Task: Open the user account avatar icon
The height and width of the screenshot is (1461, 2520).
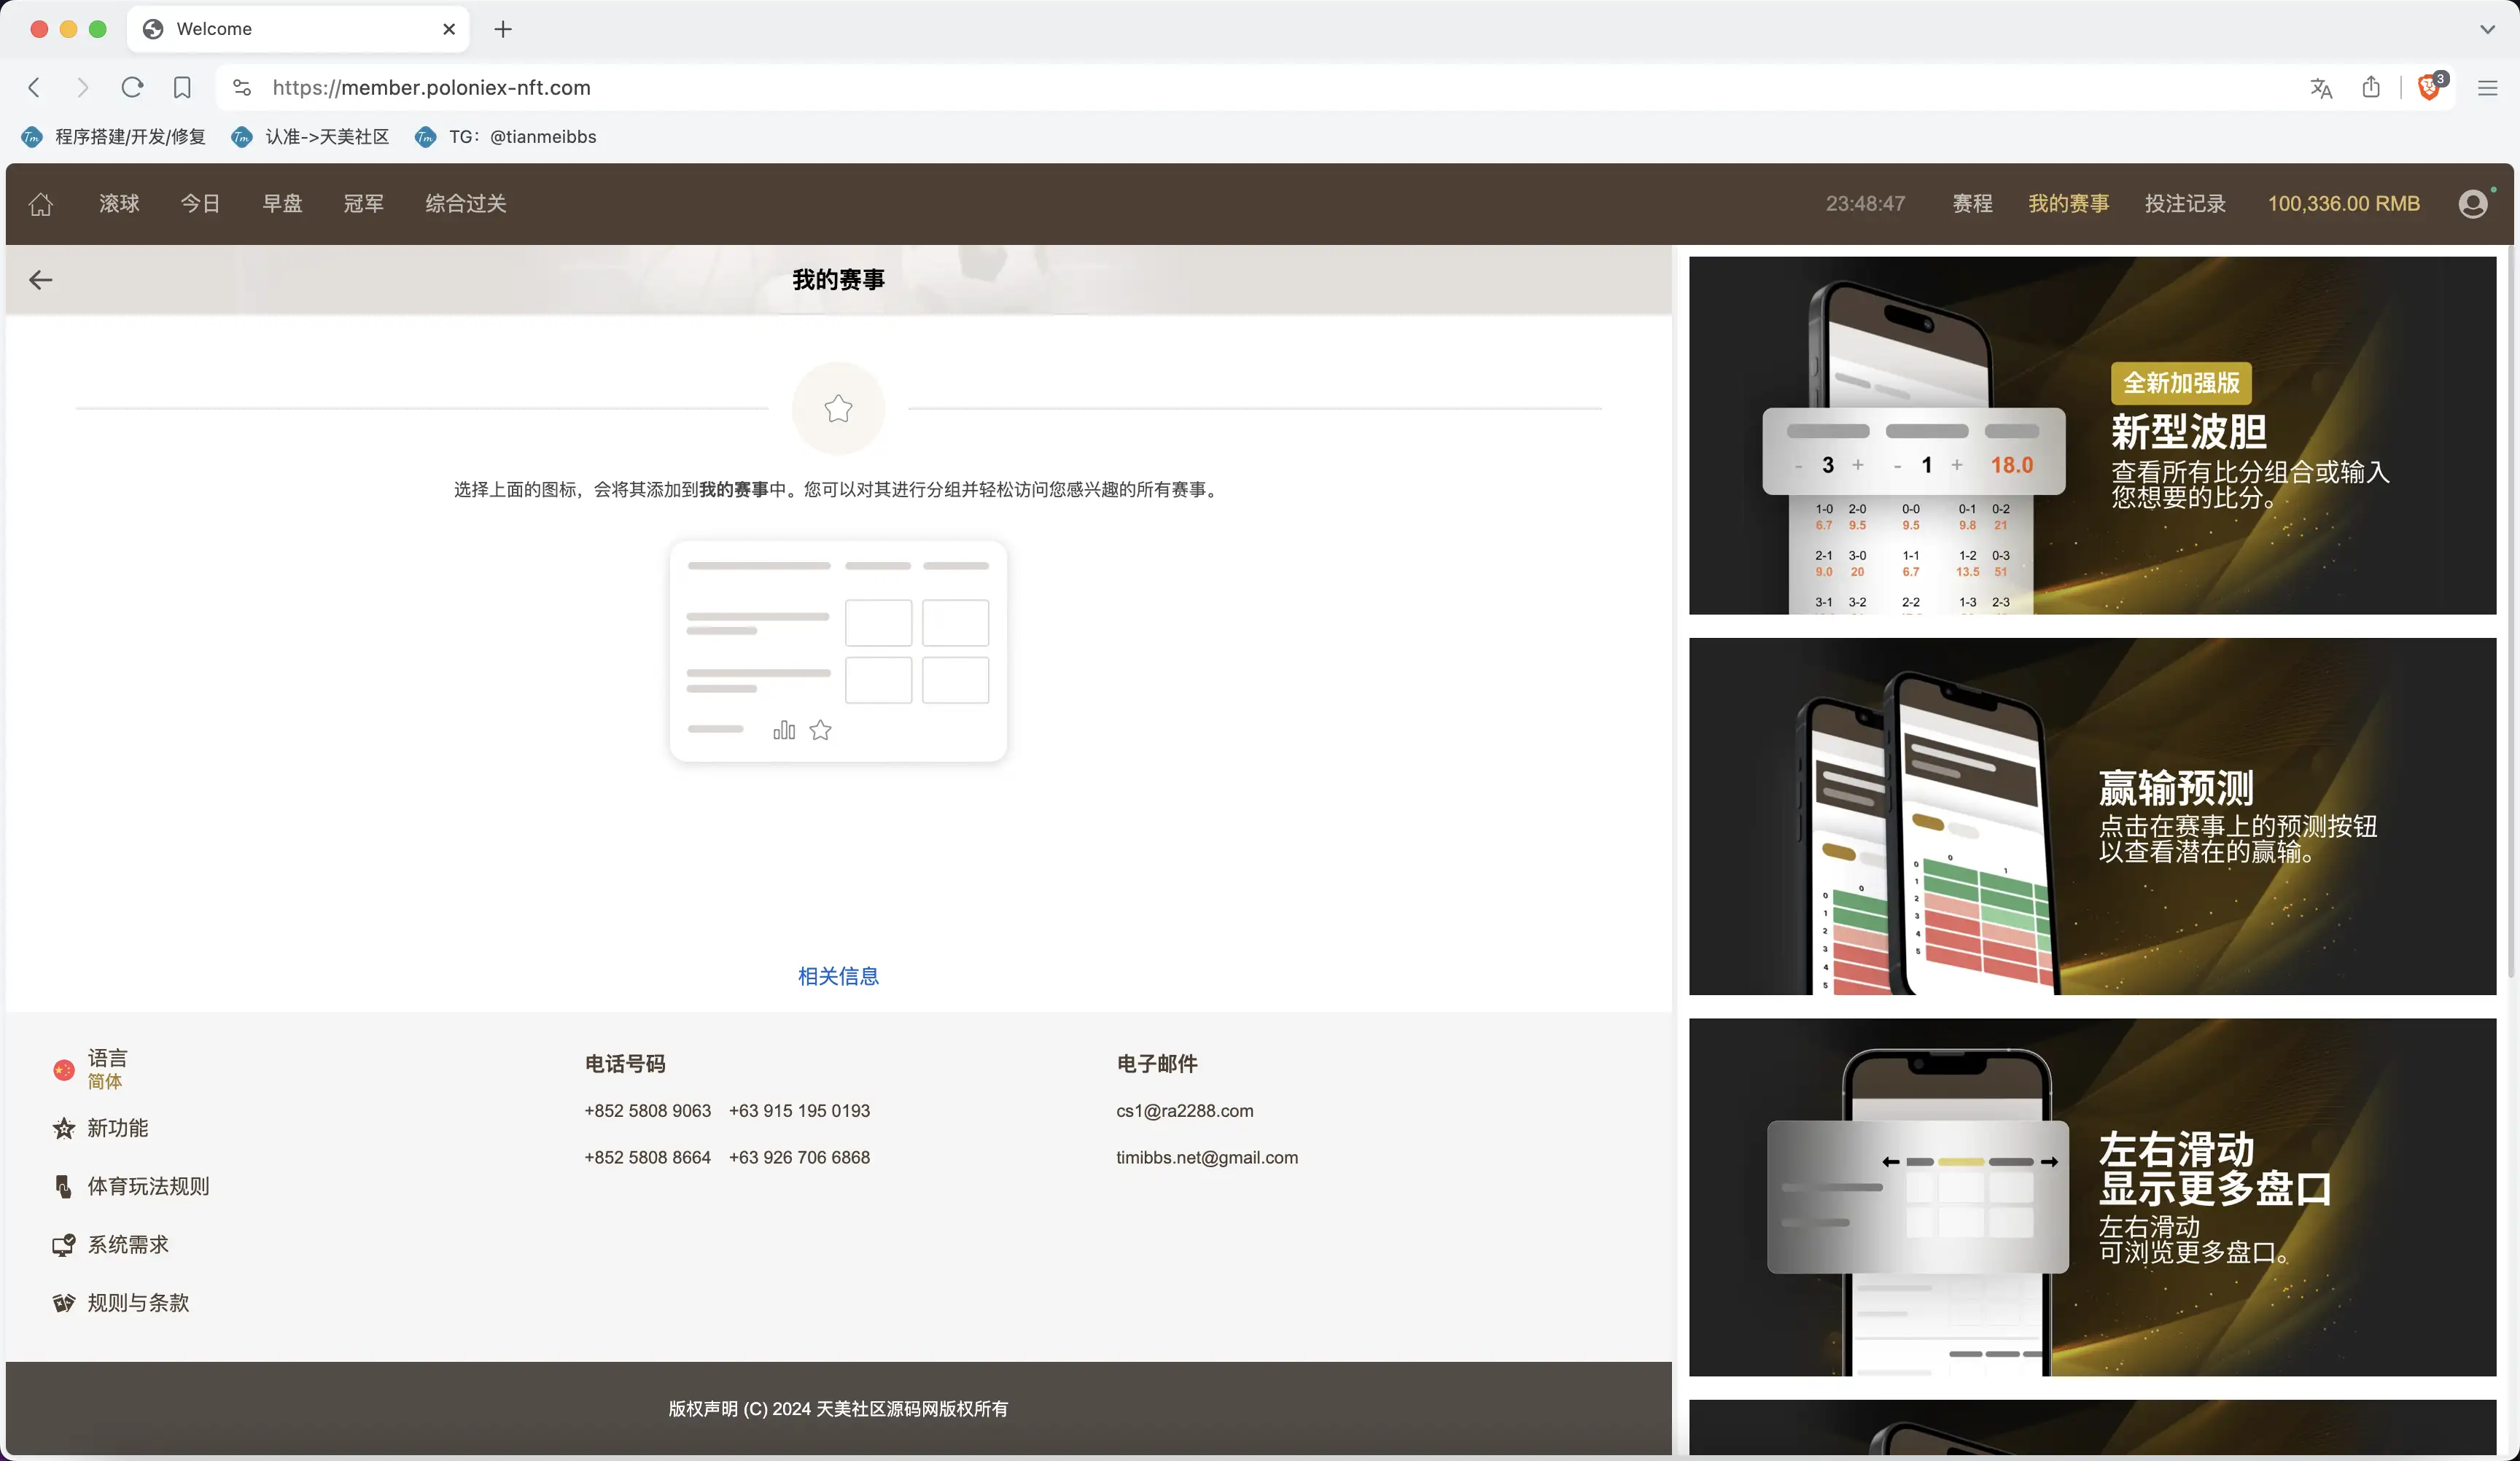Action: [x=2473, y=204]
